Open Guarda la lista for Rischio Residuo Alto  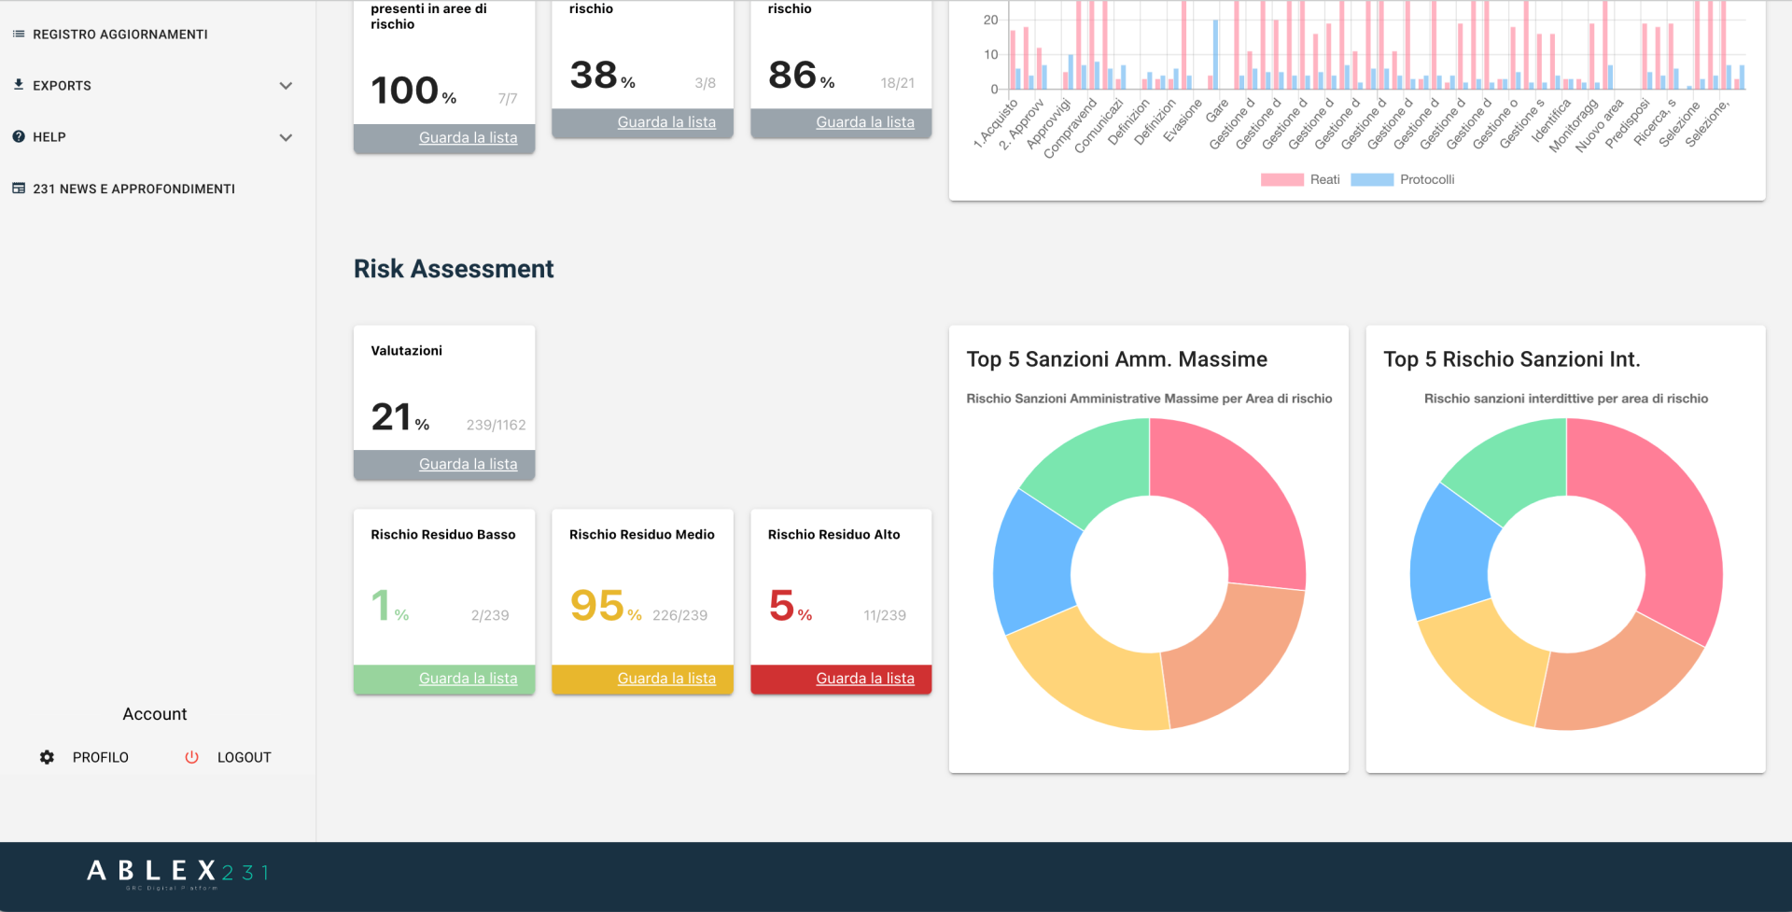(x=864, y=679)
